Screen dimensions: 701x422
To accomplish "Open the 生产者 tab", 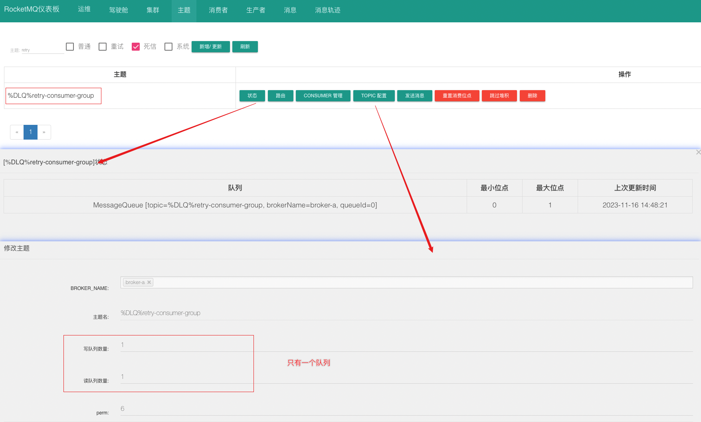I will click(256, 10).
